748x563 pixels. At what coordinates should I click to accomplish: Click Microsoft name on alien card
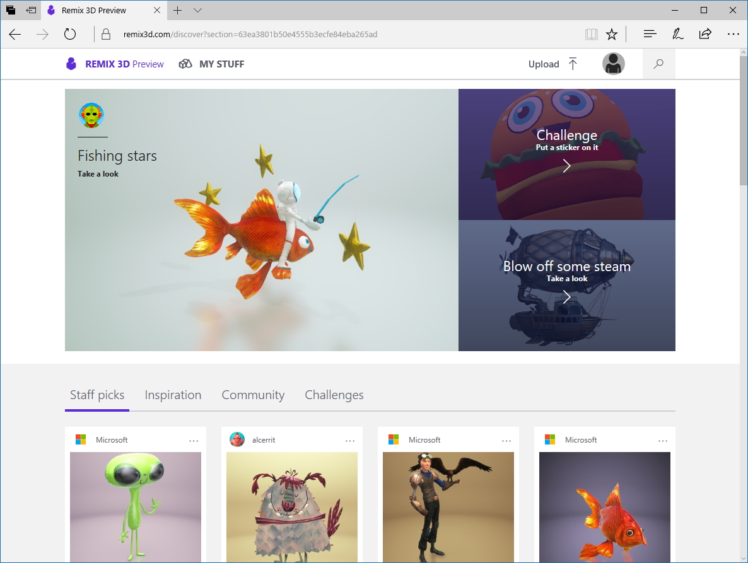[112, 440]
